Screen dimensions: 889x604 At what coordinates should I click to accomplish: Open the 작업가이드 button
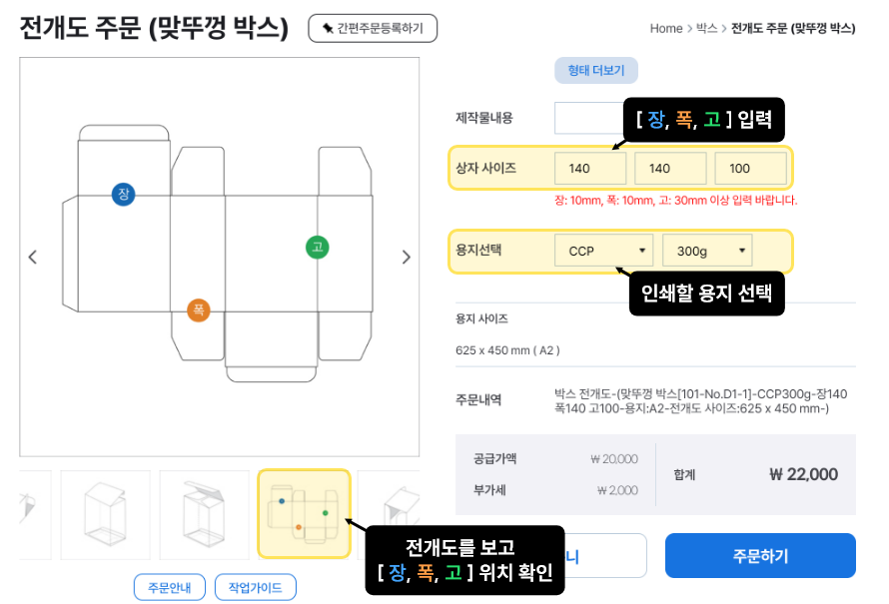(255, 587)
